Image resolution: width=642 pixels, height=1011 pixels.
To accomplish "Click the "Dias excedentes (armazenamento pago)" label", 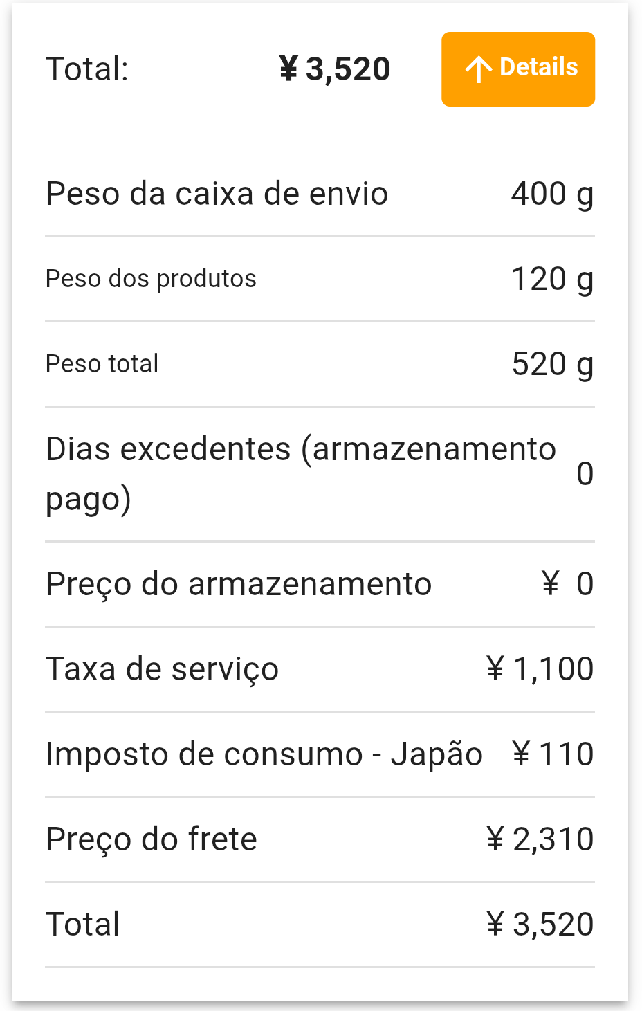I will click(300, 474).
